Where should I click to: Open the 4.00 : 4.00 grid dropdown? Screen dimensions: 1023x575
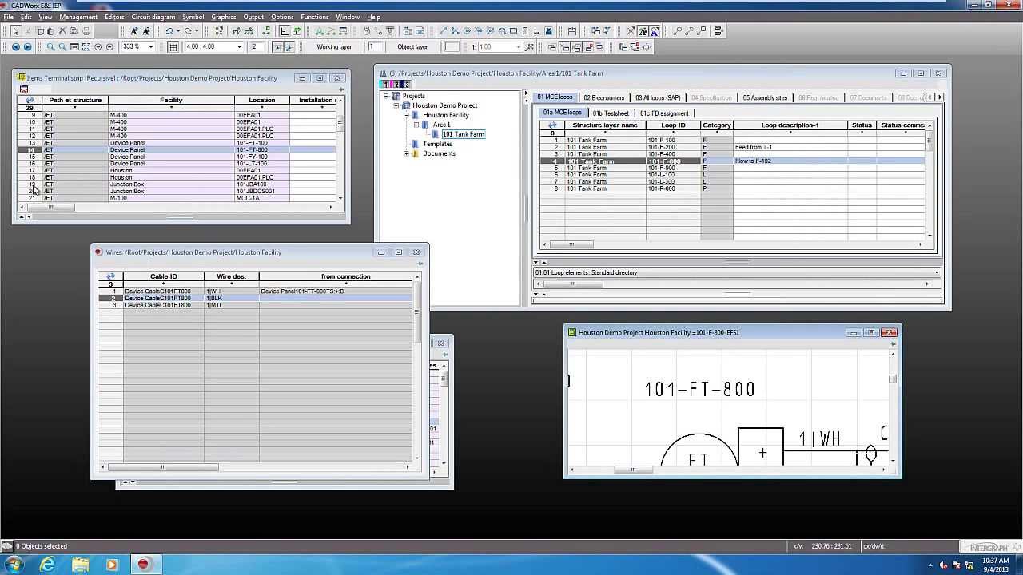coord(239,46)
